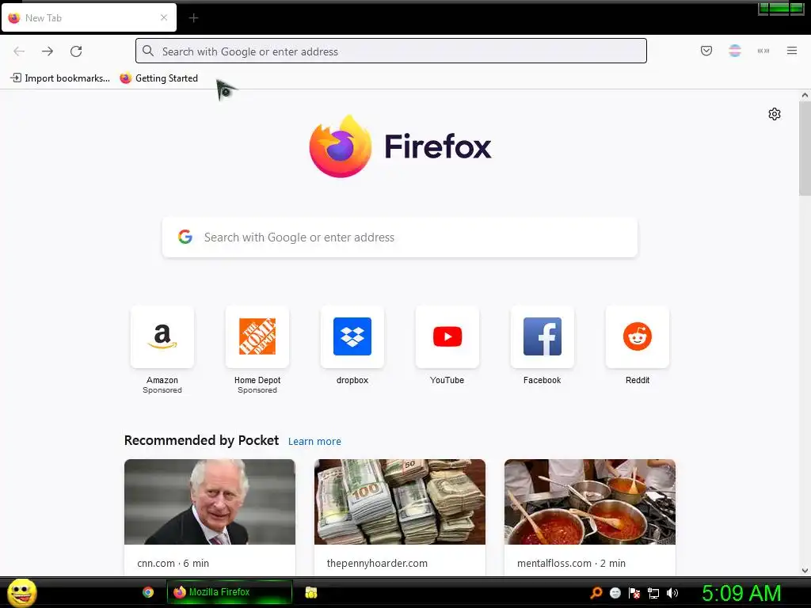Viewport: 811px width, 608px height.
Task: Click the page vertical scrollbar thumb
Action: (x=805, y=148)
